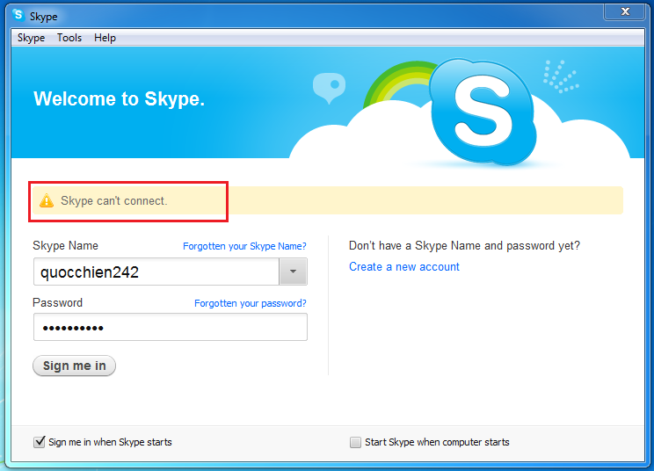Image resolution: width=654 pixels, height=471 pixels.
Task: Open the Tools menu
Action: coord(69,38)
